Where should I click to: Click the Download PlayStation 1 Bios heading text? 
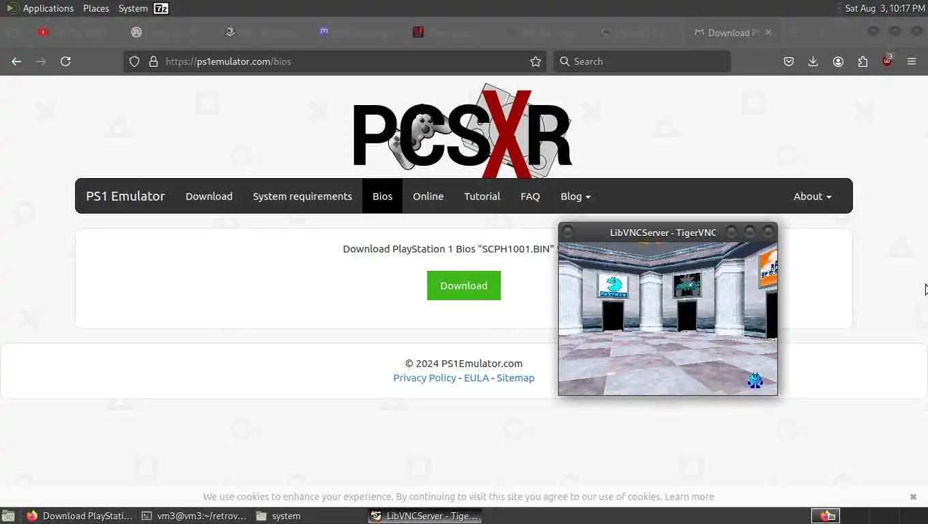tap(448, 249)
